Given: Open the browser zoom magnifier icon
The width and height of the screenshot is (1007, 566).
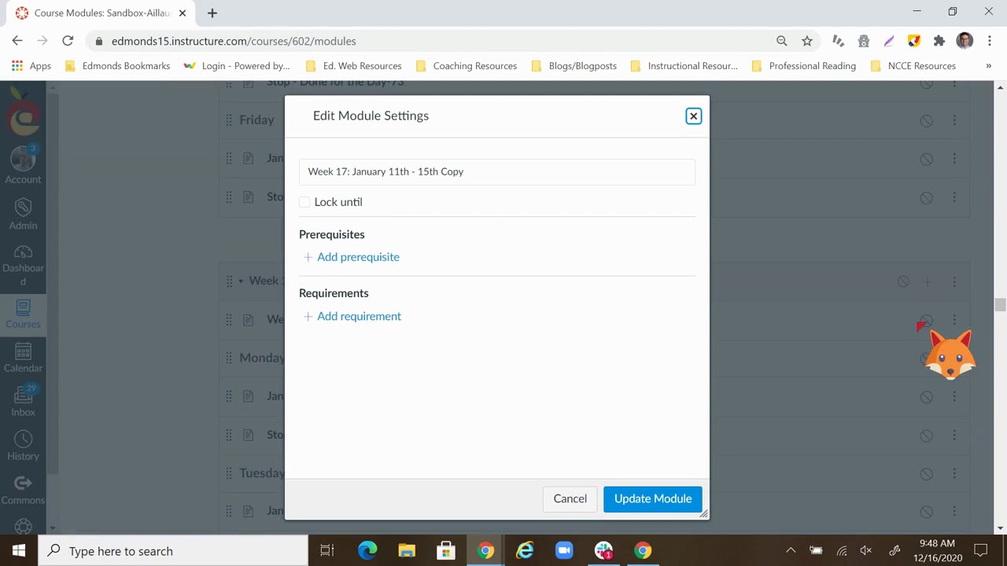Looking at the screenshot, I should point(781,41).
